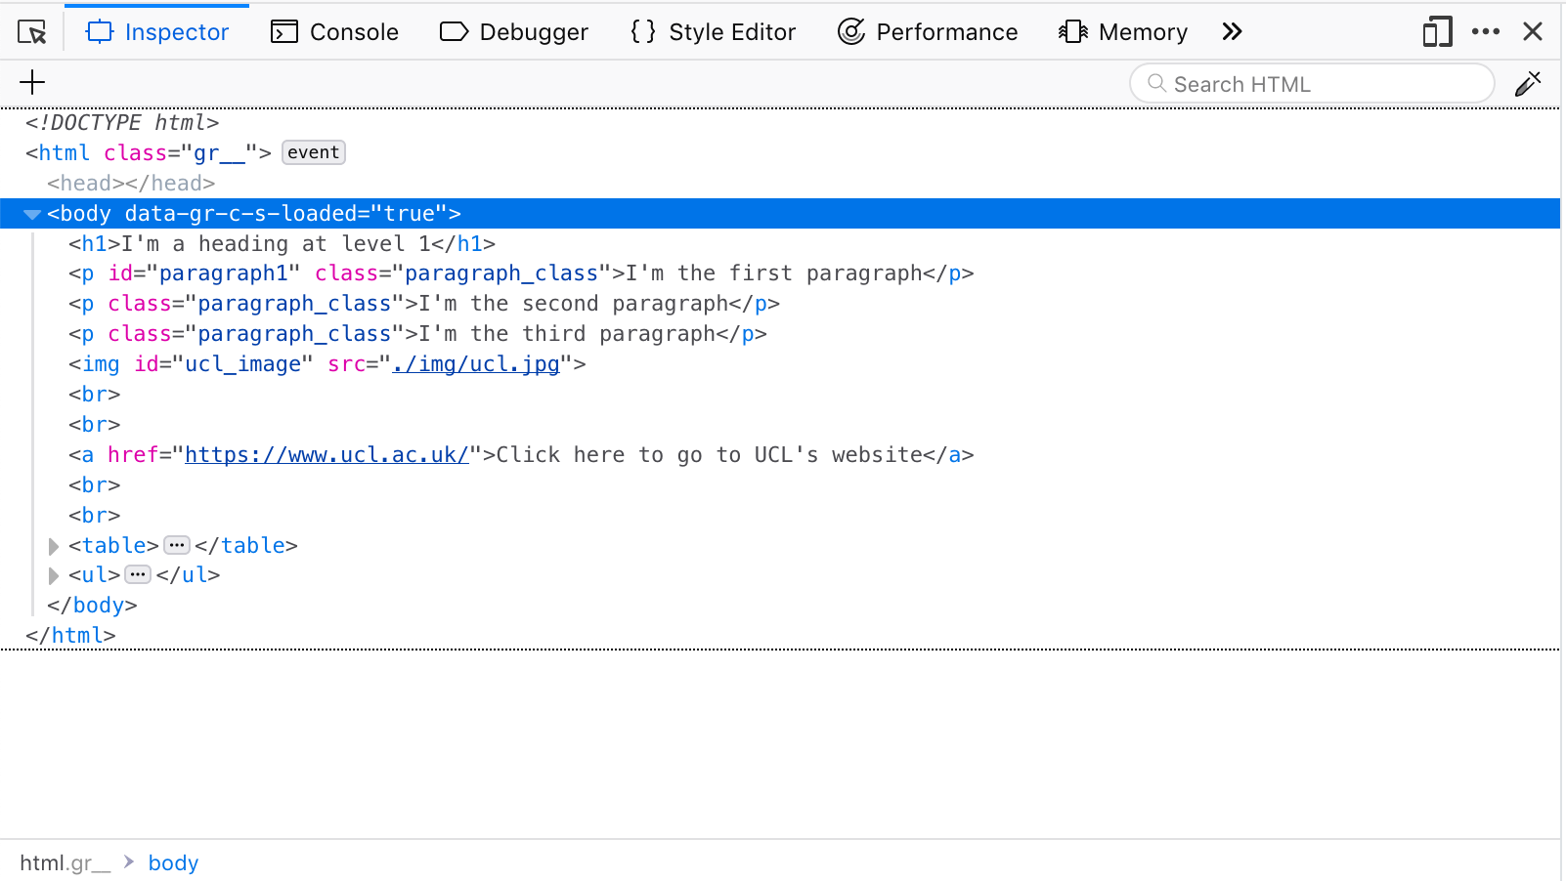Viewport: 1566px width, 881px height.
Task: Open the DevTools three-dot options menu
Action: 1485,32
